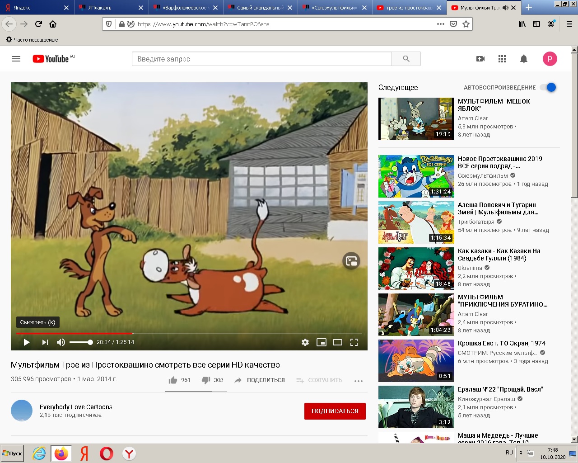Open "Как казаки" video title link

tap(499, 255)
